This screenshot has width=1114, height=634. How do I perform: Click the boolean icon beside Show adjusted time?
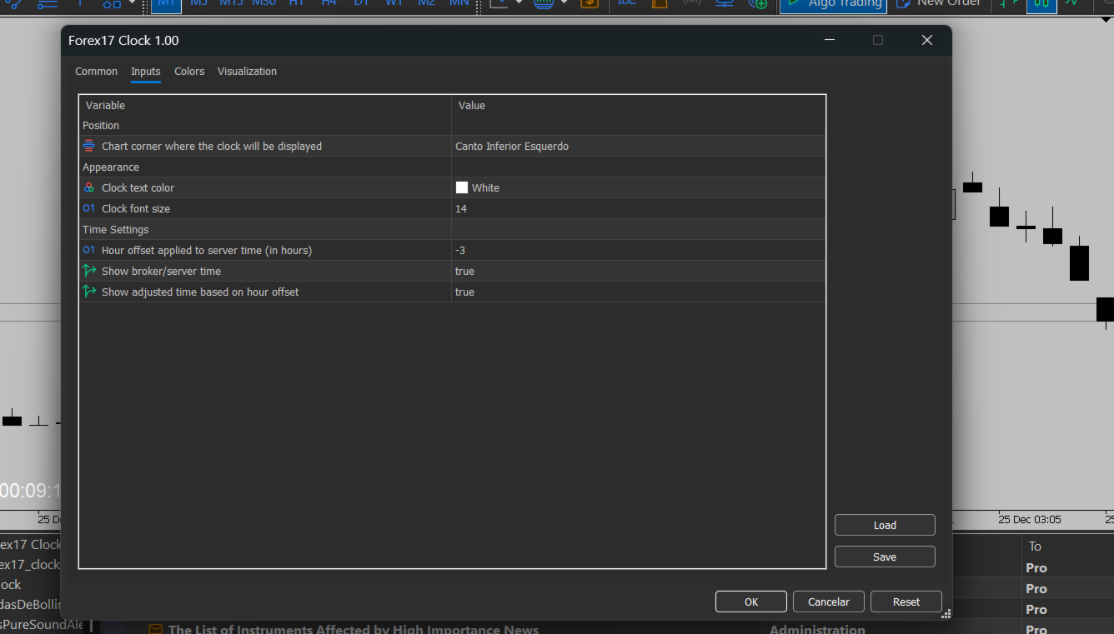tap(89, 292)
